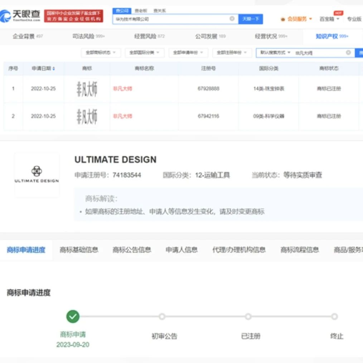Select the 查老板 search tab
Image resolution: width=363 pixels, height=363 pixels.
(x=141, y=11)
